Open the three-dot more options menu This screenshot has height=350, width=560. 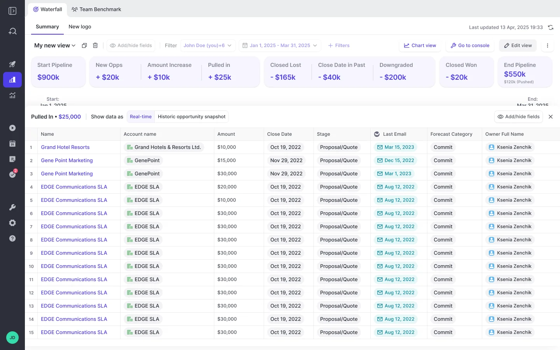[x=548, y=45]
